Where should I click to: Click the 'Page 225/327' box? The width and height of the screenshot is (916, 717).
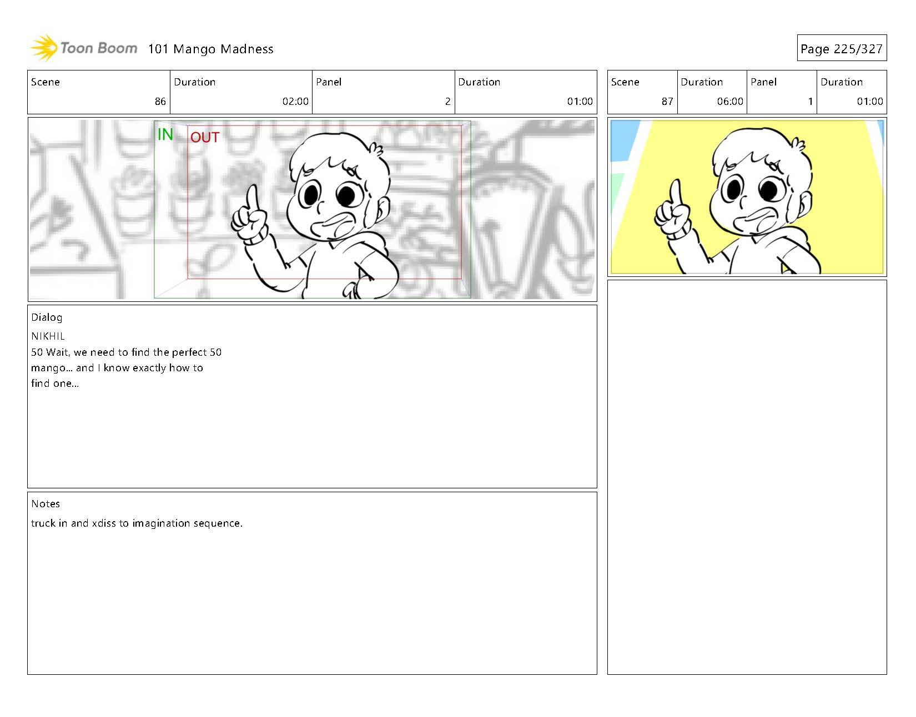(842, 49)
